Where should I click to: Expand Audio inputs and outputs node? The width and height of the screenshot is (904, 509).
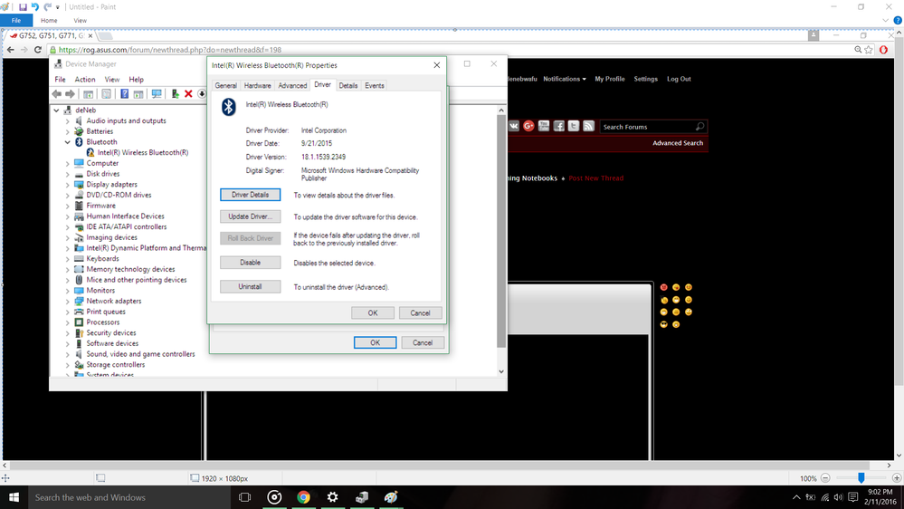click(68, 120)
